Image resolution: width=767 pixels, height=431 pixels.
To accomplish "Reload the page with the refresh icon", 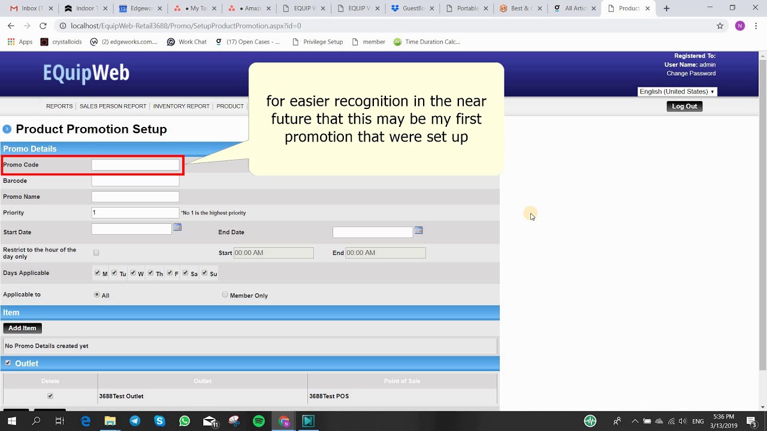I will pyautogui.click(x=43, y=26).
